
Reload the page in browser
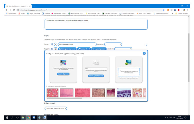tap(14, 10)
